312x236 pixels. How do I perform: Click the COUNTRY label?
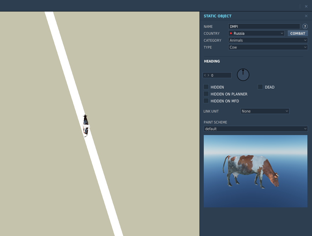click(212, 34)
